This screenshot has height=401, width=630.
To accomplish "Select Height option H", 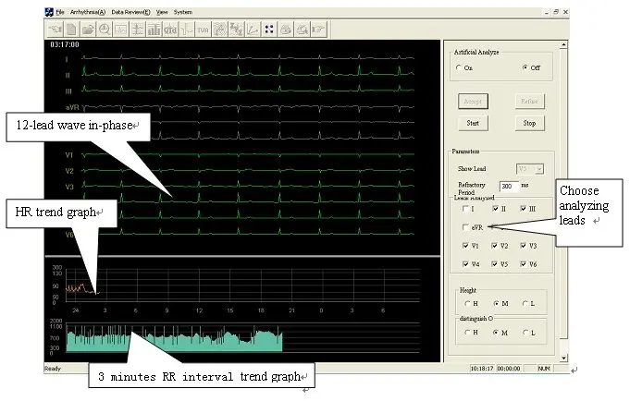I will (468, 303).
